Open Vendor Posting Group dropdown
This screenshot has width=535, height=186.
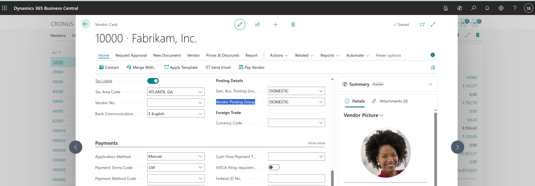321,102
